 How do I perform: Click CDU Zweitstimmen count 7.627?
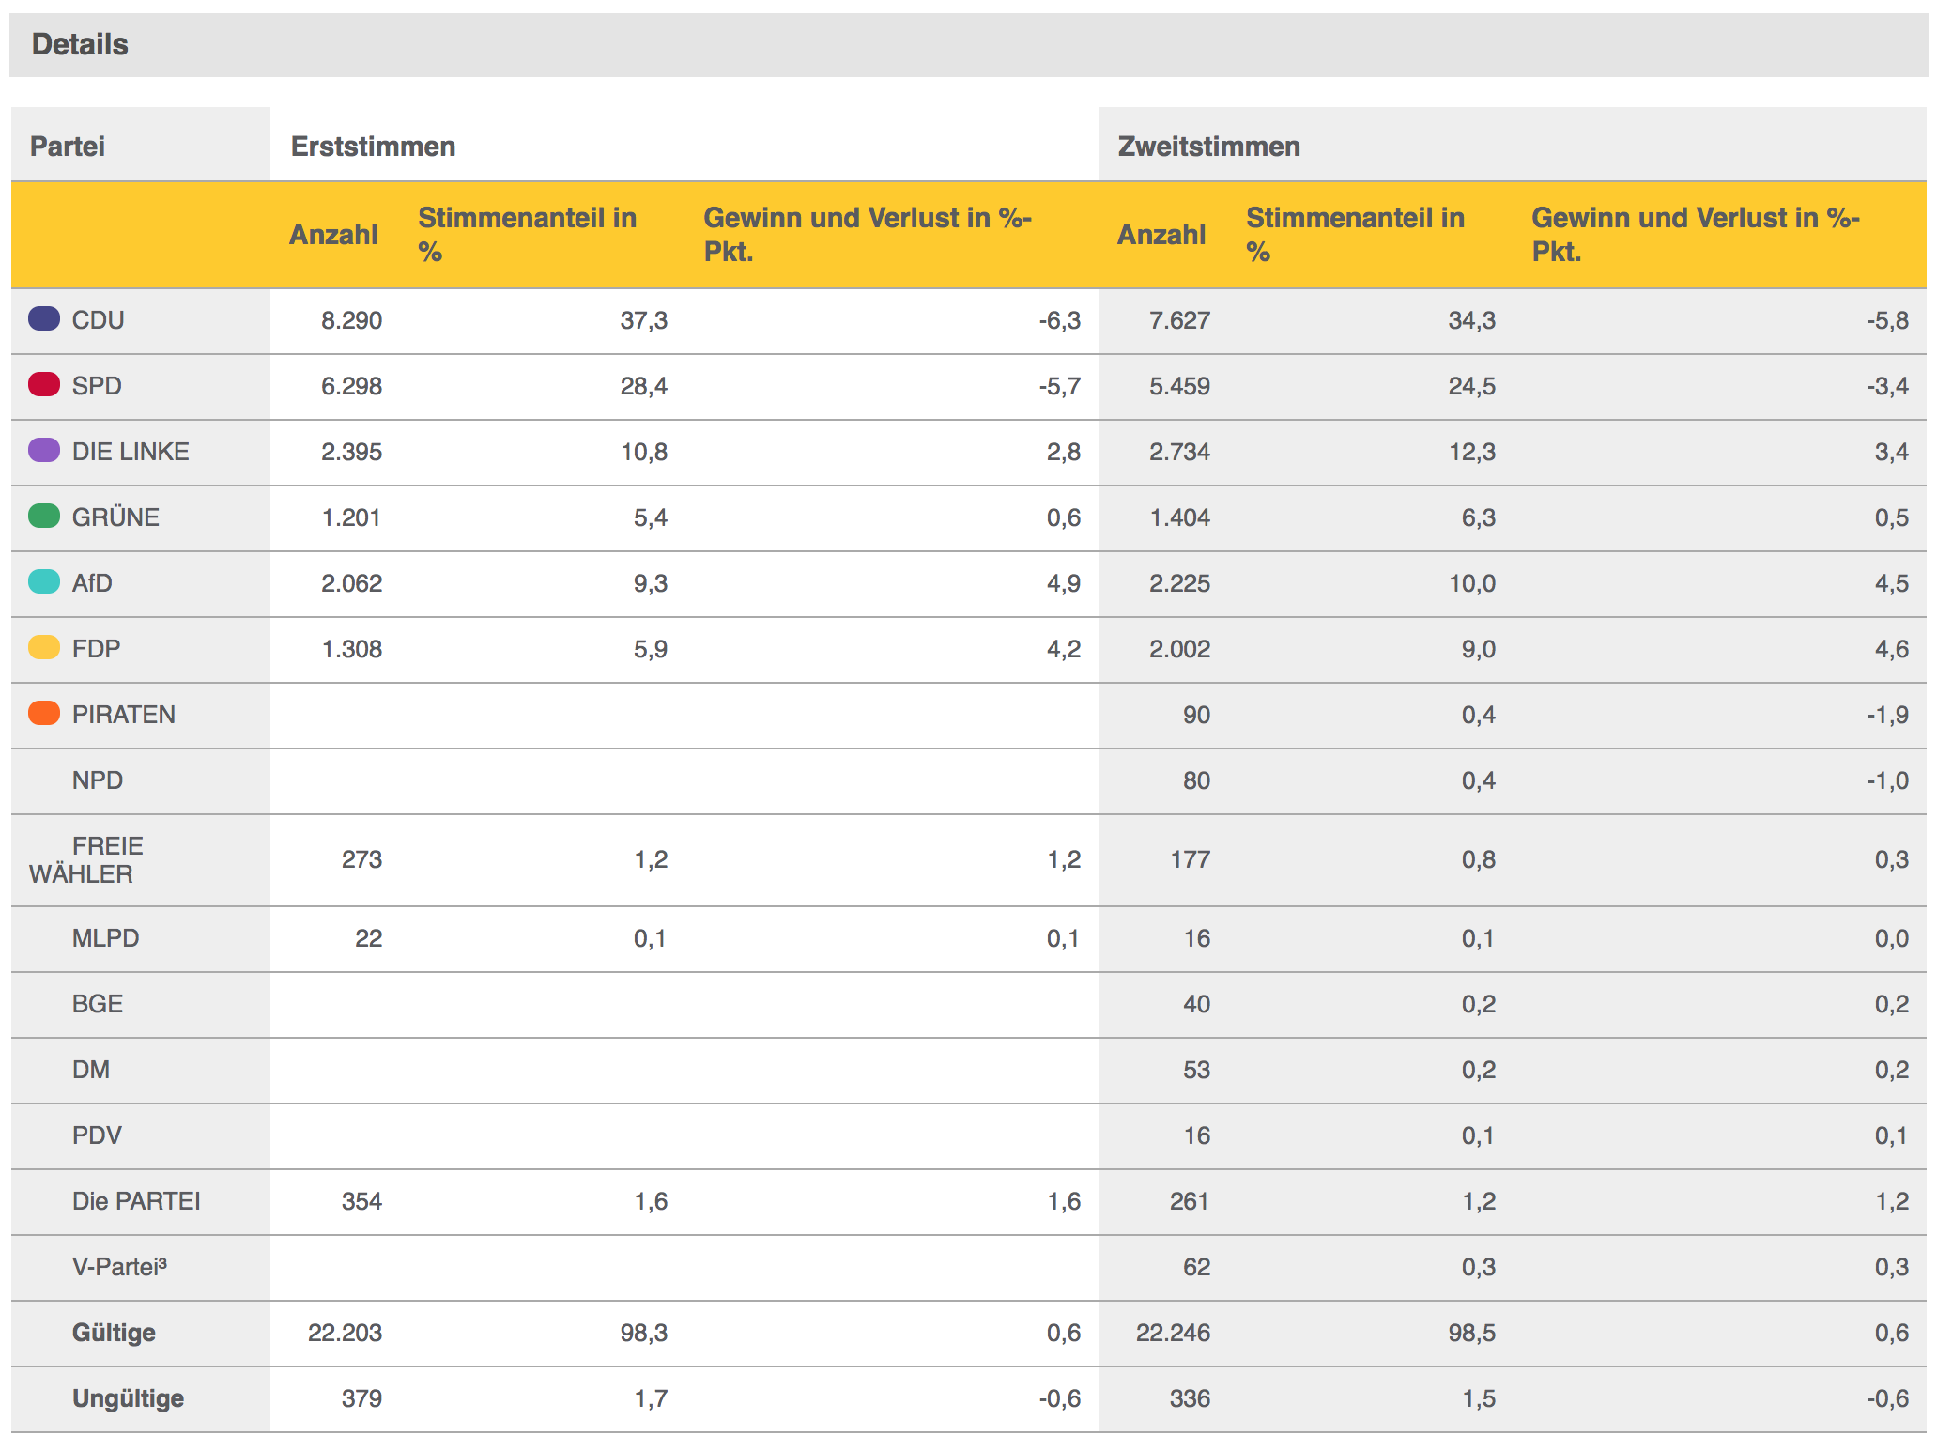point(1179,320)
